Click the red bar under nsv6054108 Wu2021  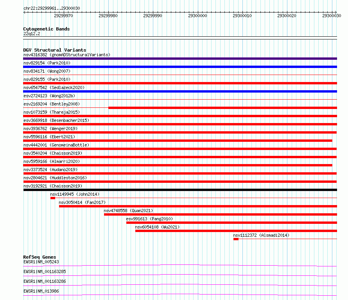tap(236, 231)
